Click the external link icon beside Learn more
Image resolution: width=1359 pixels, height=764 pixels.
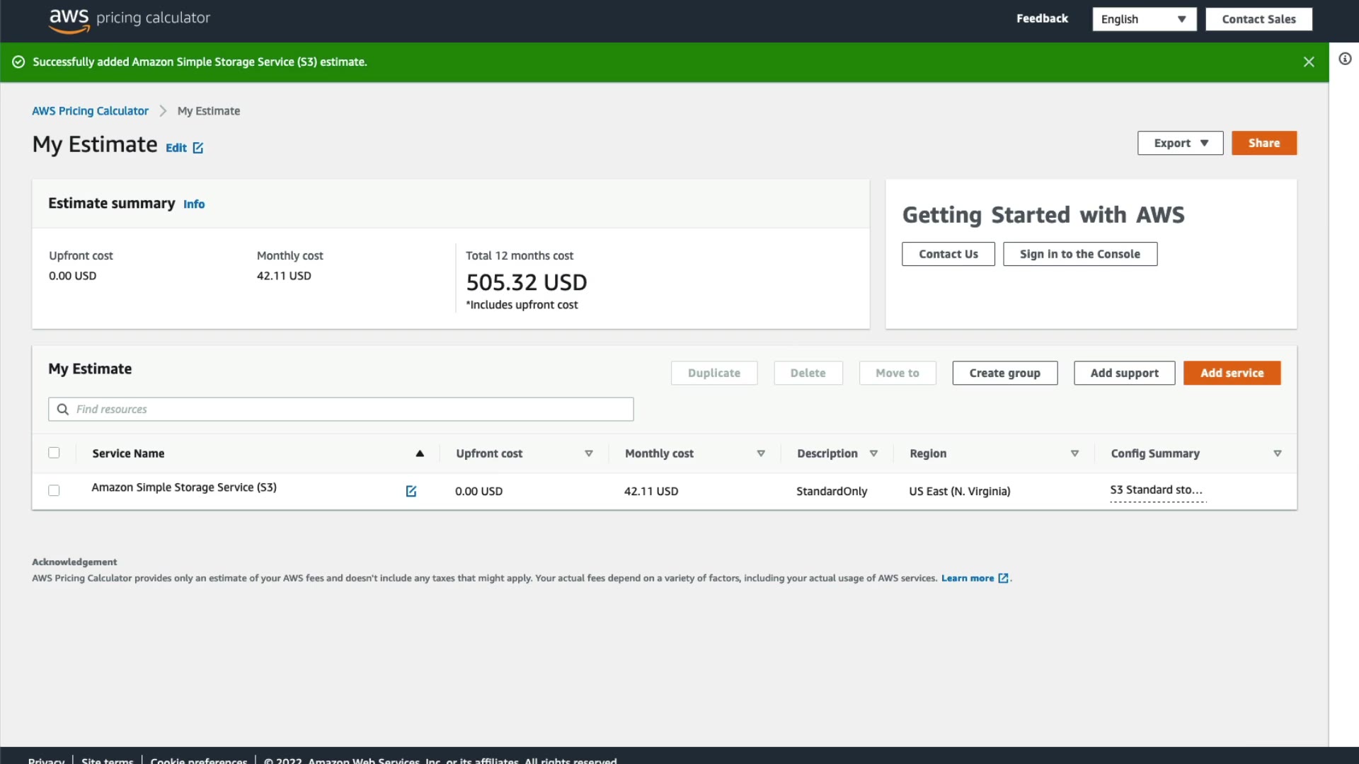[x=1003, y=579]
